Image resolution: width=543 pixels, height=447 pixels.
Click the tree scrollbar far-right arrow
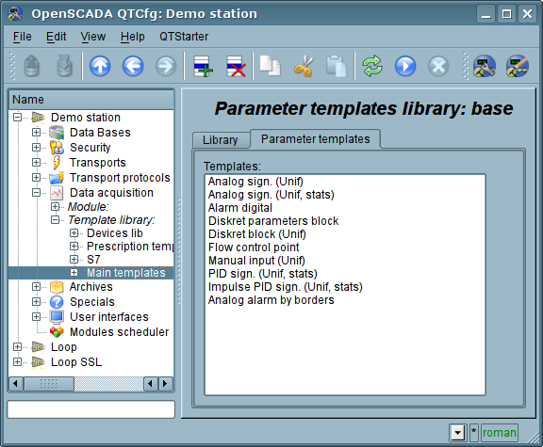[166, 384]
